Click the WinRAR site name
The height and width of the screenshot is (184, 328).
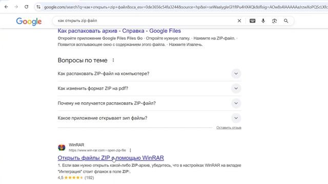(76, 145)
